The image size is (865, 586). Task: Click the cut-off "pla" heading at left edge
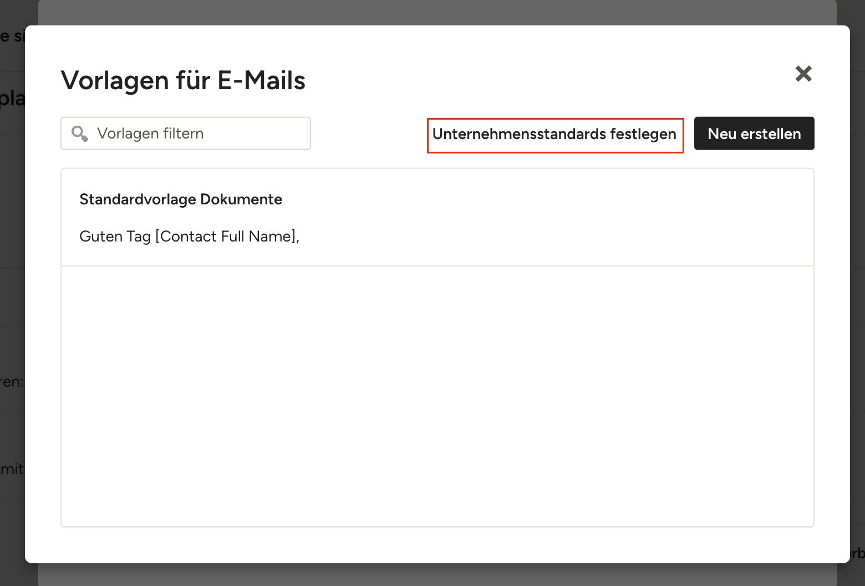tap(12, 99)
